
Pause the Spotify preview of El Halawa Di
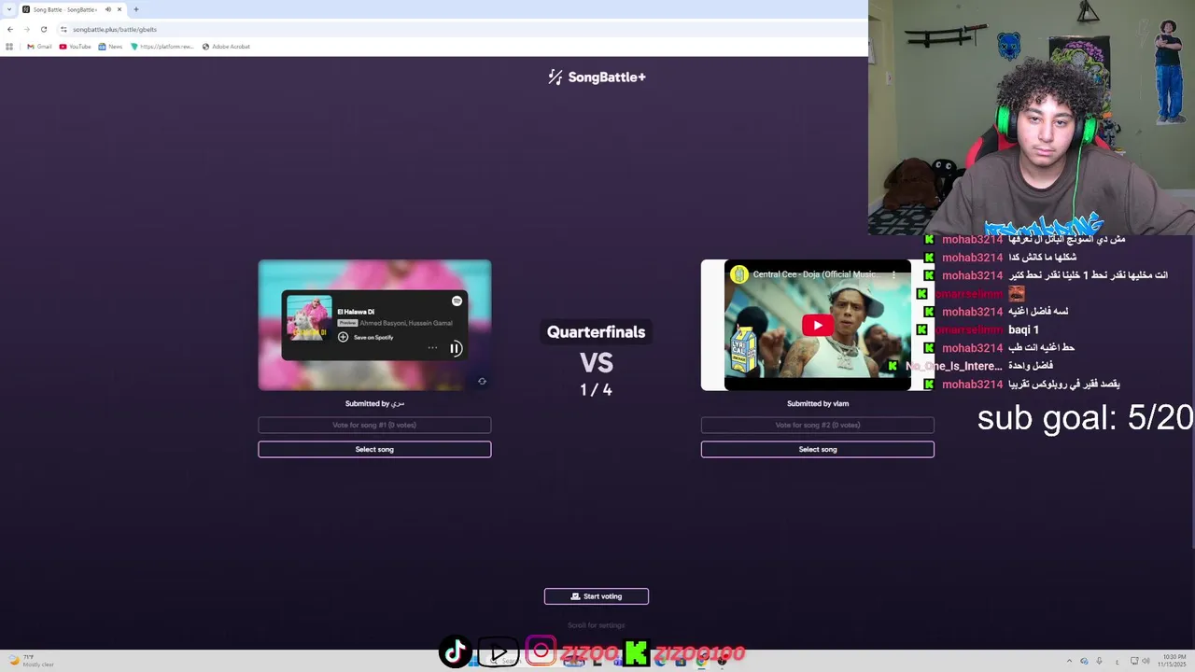coord(456,348)
